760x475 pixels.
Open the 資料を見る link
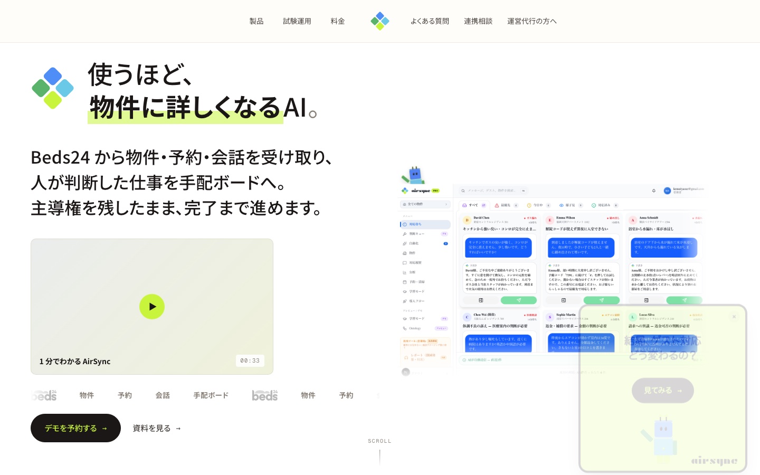point(157,428)
